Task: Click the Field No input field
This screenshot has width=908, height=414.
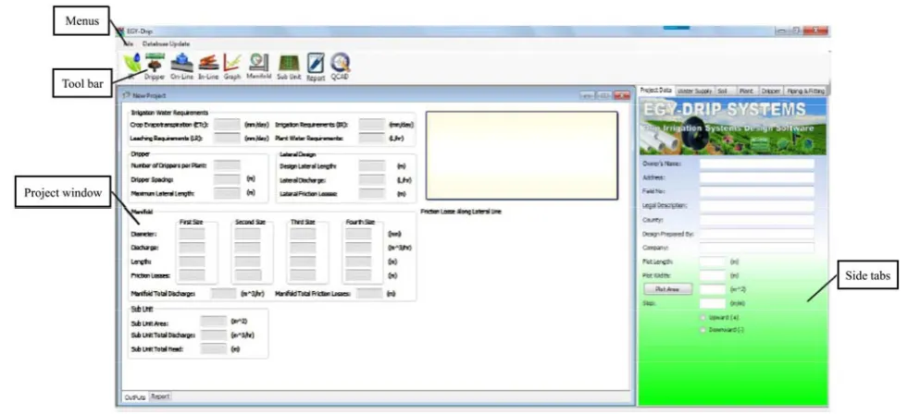Action: [x=757, y=191]
